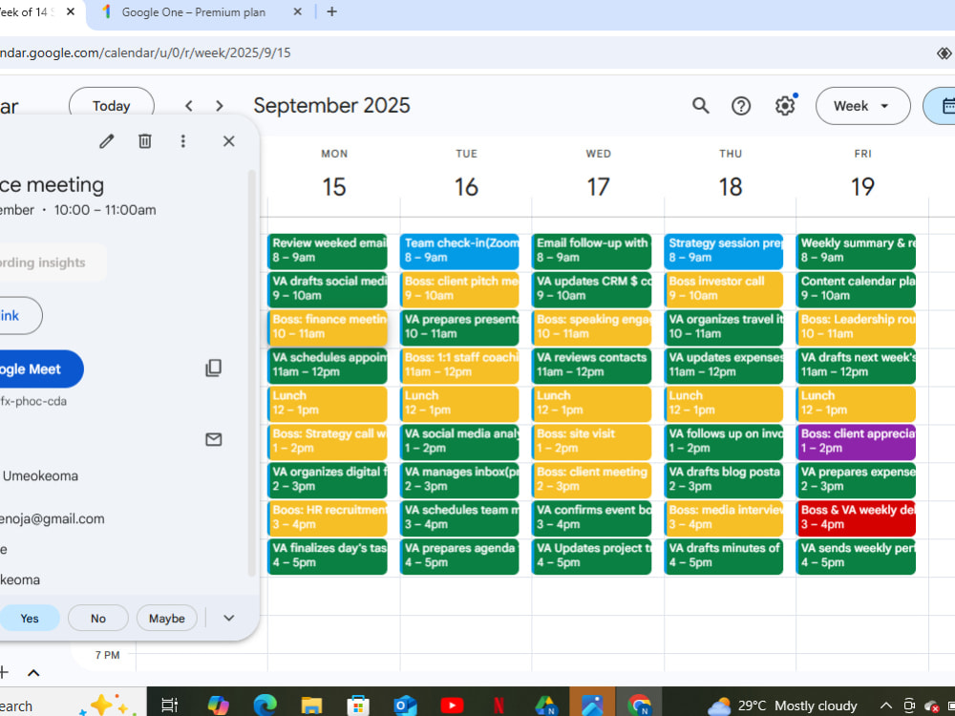Open Netflix app from taskbar
This screenshot has width=955, height=716.
click(x=499, y=705)
